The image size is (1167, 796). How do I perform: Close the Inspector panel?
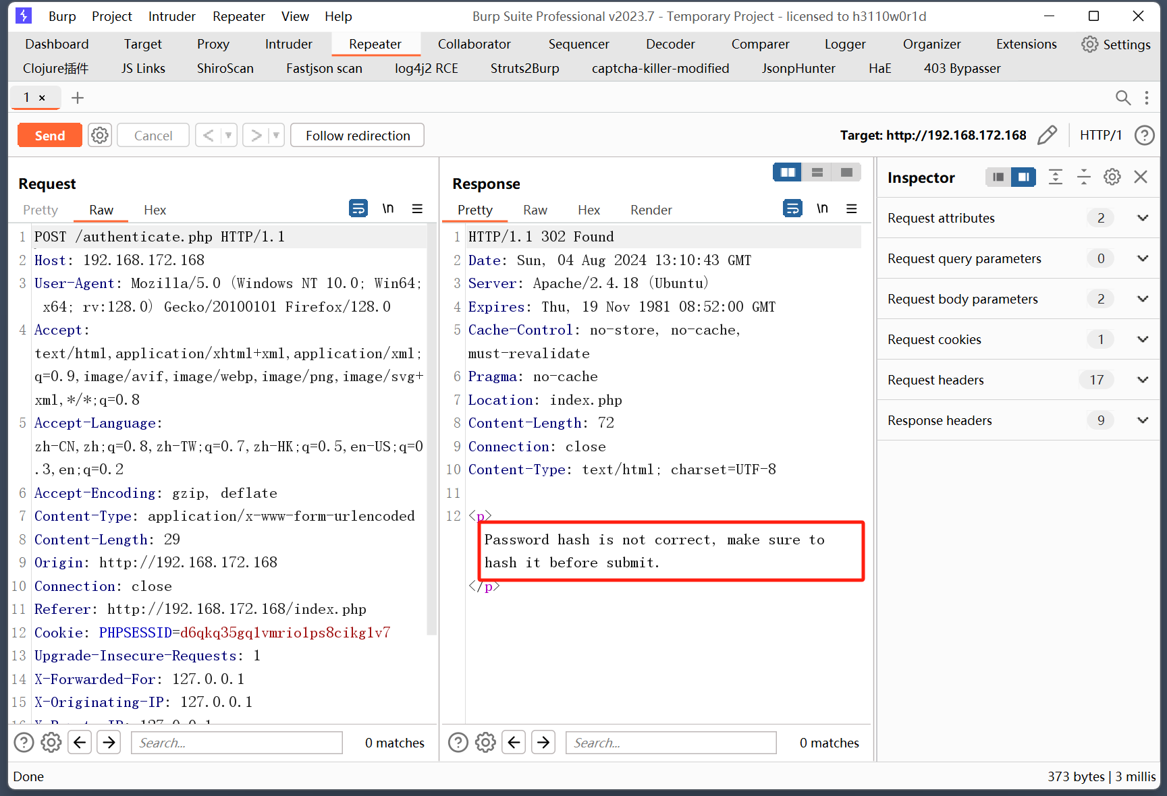(1141, 177)
